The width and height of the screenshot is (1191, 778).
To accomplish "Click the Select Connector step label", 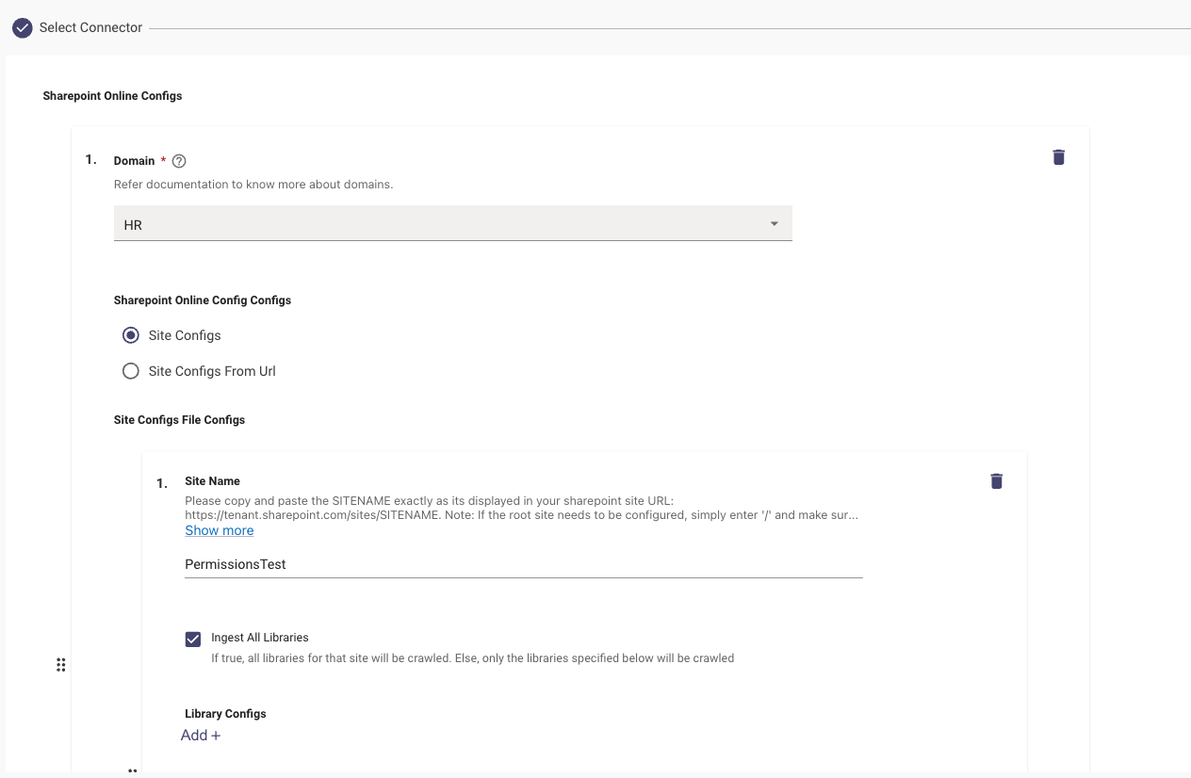I will pos(90,27).
